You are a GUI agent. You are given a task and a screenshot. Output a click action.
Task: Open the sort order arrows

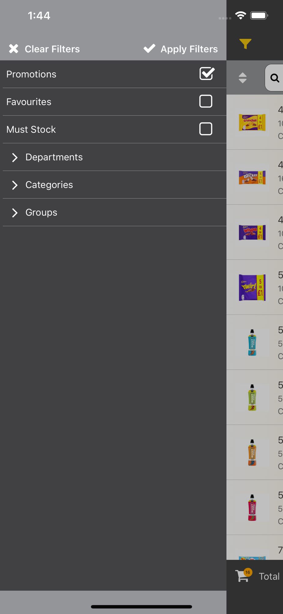point(243,78)
